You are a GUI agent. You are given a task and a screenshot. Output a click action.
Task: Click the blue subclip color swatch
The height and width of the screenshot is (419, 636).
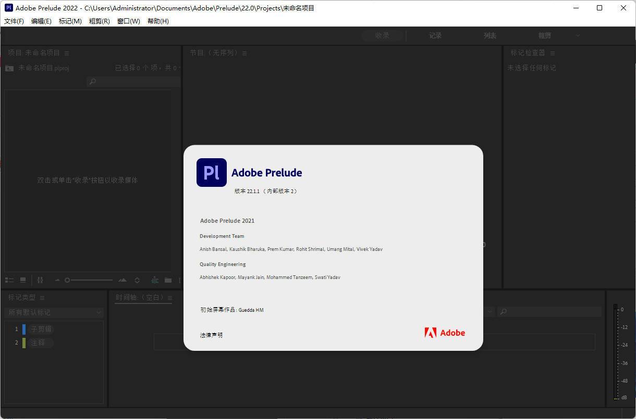click(x=24, y=329)
